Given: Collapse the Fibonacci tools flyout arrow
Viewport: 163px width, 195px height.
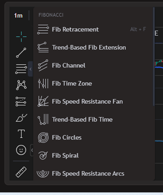Looking at the screenshot, I should point(30,69).
